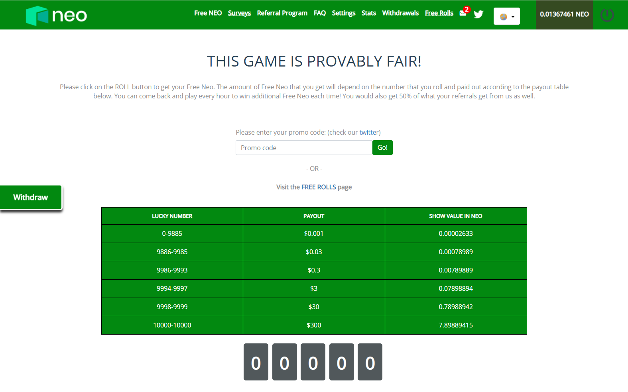Visit the FREE ROLLS page link
The image size is (628, 392).
(319, 187)
